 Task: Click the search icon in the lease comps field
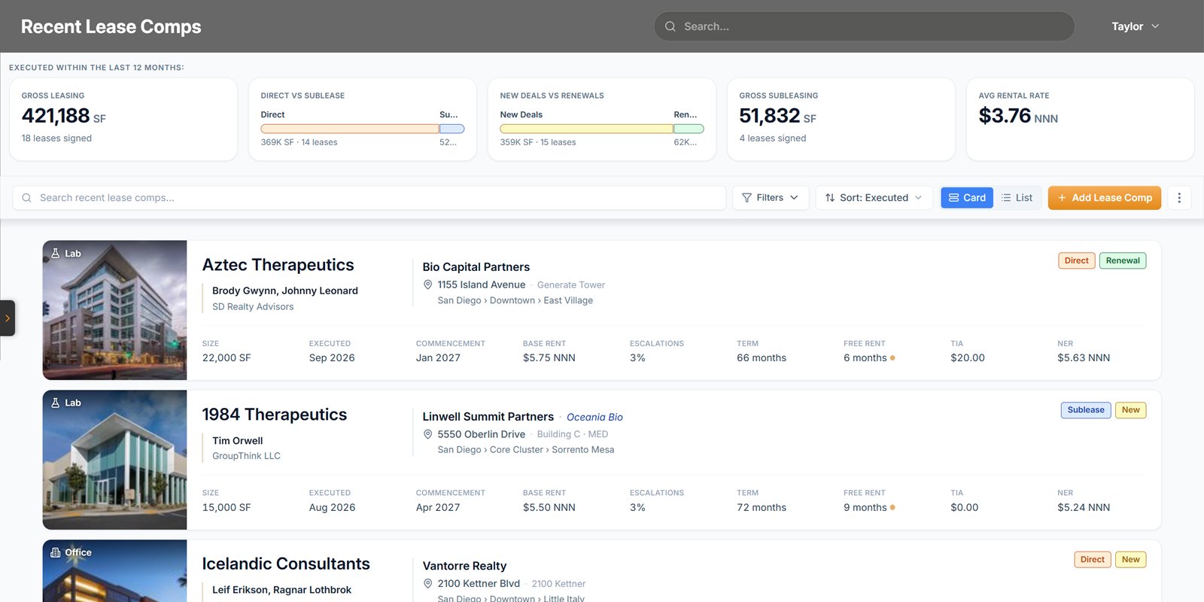pos(26,198)
